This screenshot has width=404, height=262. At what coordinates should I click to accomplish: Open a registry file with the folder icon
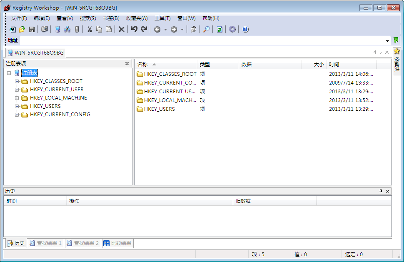tap(22, 30)
